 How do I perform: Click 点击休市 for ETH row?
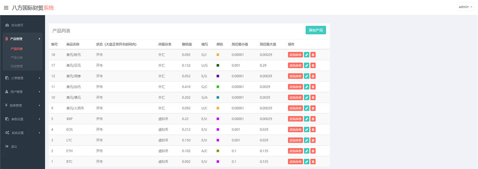click(295, 151)
